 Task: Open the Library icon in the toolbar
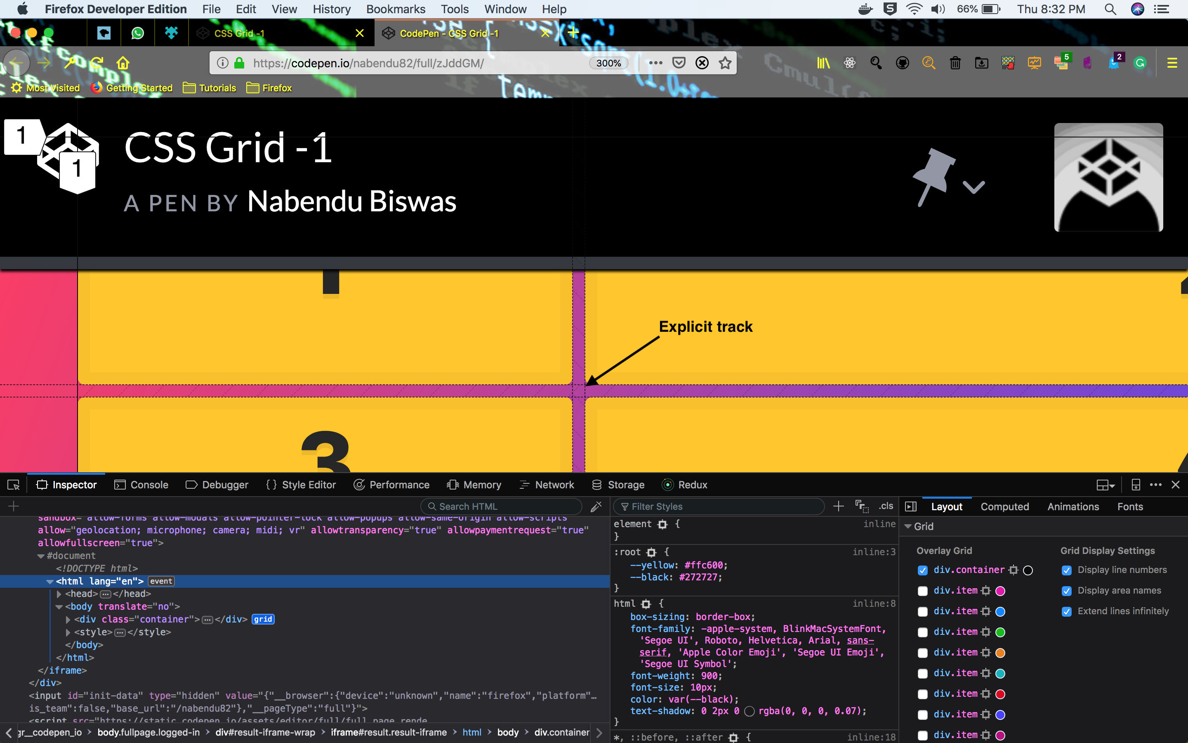click(823, 63)
